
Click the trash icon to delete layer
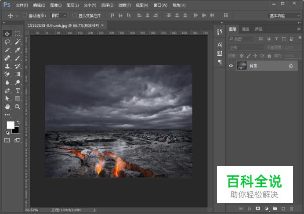pos(291,208)
